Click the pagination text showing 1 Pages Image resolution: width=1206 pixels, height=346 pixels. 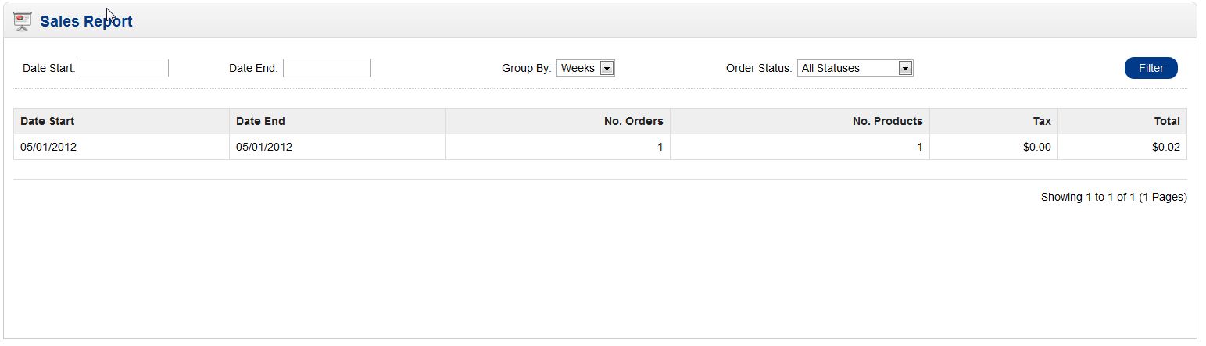coord(1113,198)
